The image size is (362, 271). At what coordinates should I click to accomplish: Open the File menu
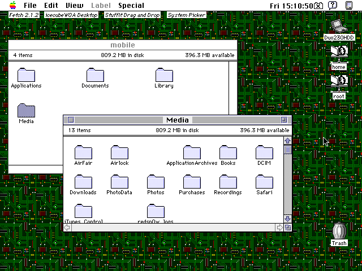(30, 5)
